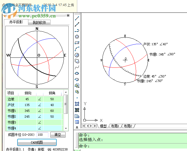Select the Region tool
Screen dimensions: 187x151
pos(77,116)
